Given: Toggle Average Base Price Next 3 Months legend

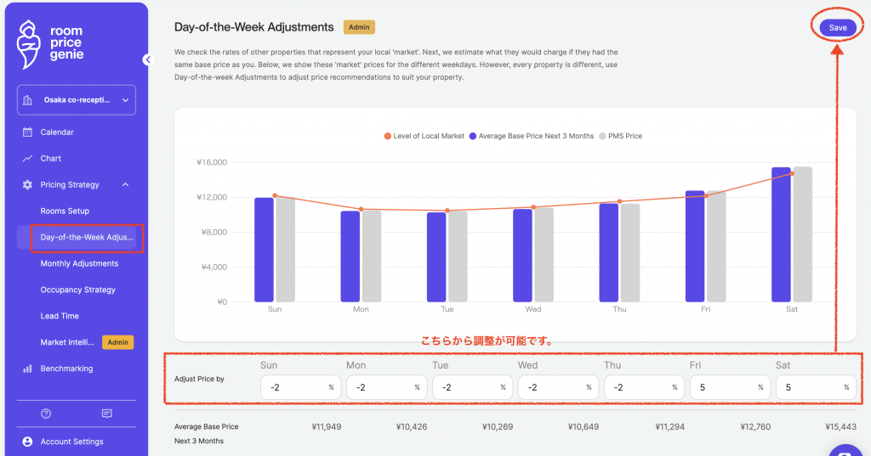Looking at the screenshot, I should tap(533, 136).
